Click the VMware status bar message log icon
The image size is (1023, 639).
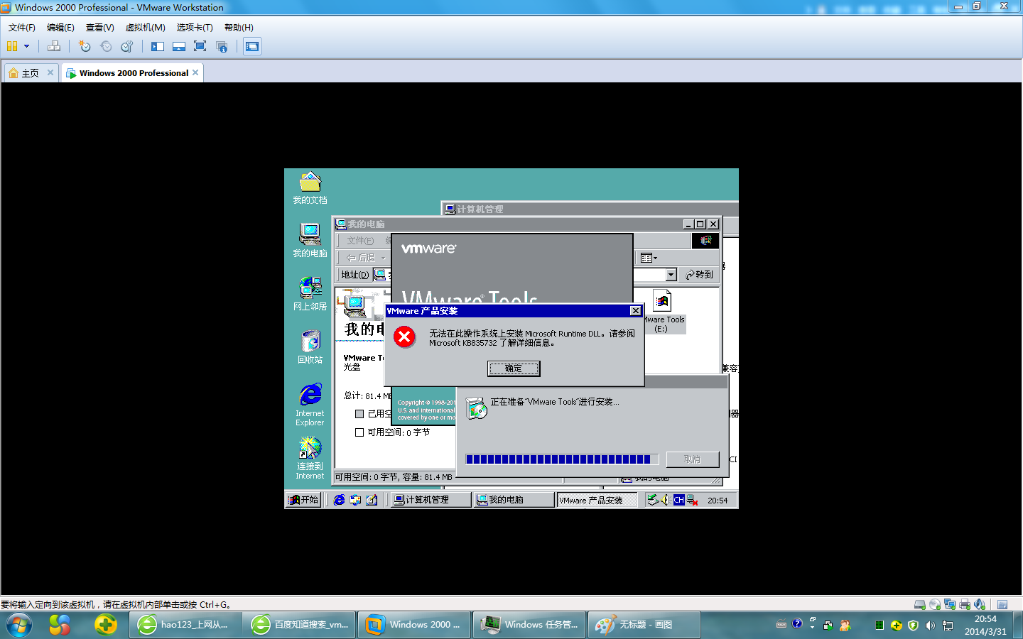[1002, 604]
